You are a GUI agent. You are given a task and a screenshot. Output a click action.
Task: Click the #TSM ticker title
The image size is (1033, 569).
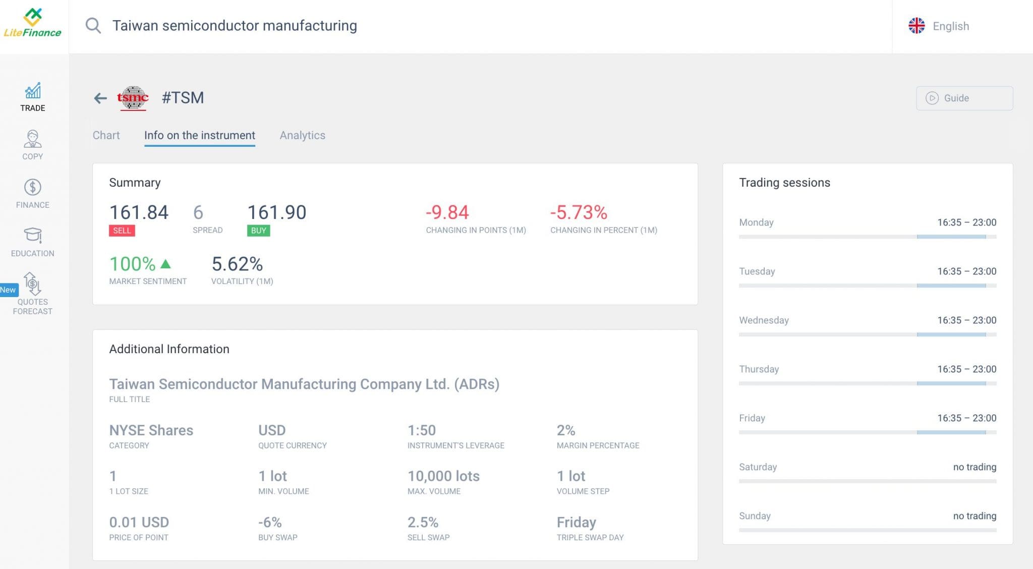point(183,97)
